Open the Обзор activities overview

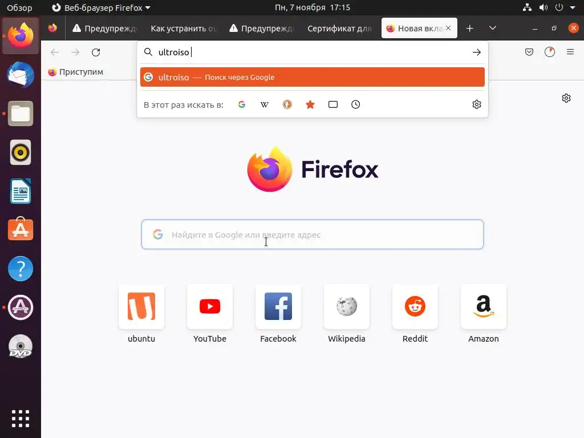click(x=19, y=7)
